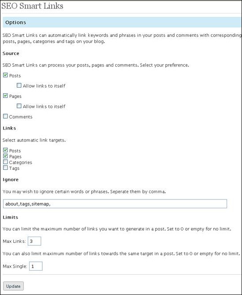242x295 pixels.
Task: Enable the Tags link target checkbox
Action: coord(5,168)
